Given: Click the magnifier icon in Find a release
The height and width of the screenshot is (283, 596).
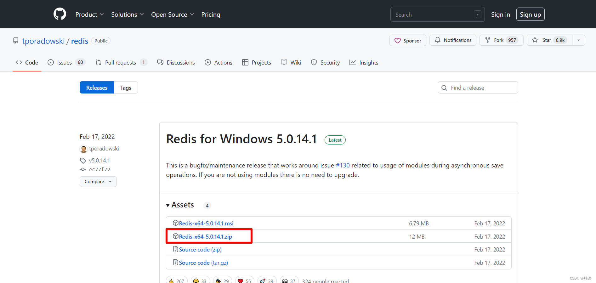Looking at the screenshot, I should tap(444, 88).
